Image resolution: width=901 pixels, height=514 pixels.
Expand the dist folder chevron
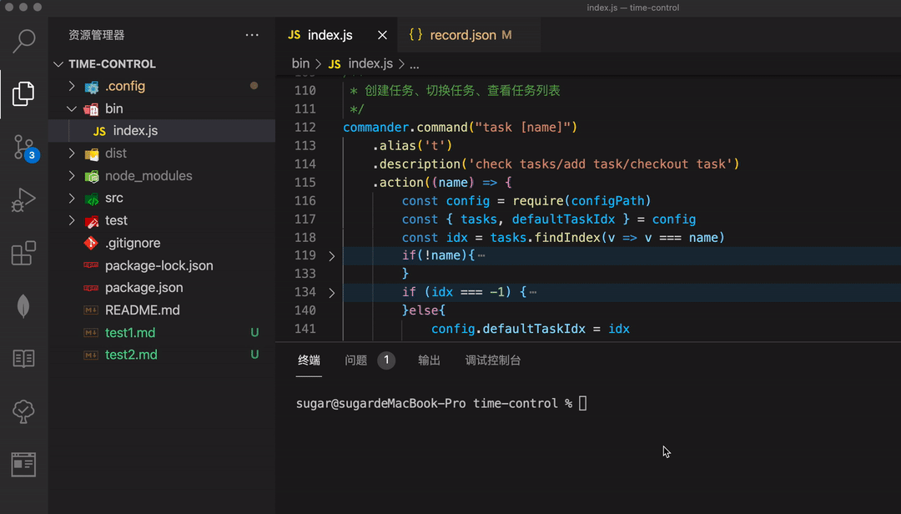[72, 154]
